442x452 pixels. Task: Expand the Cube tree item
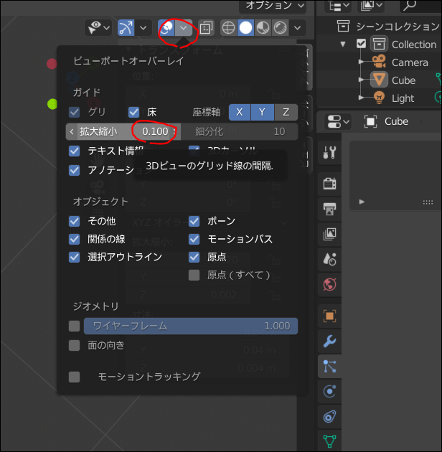click(361, 80)
